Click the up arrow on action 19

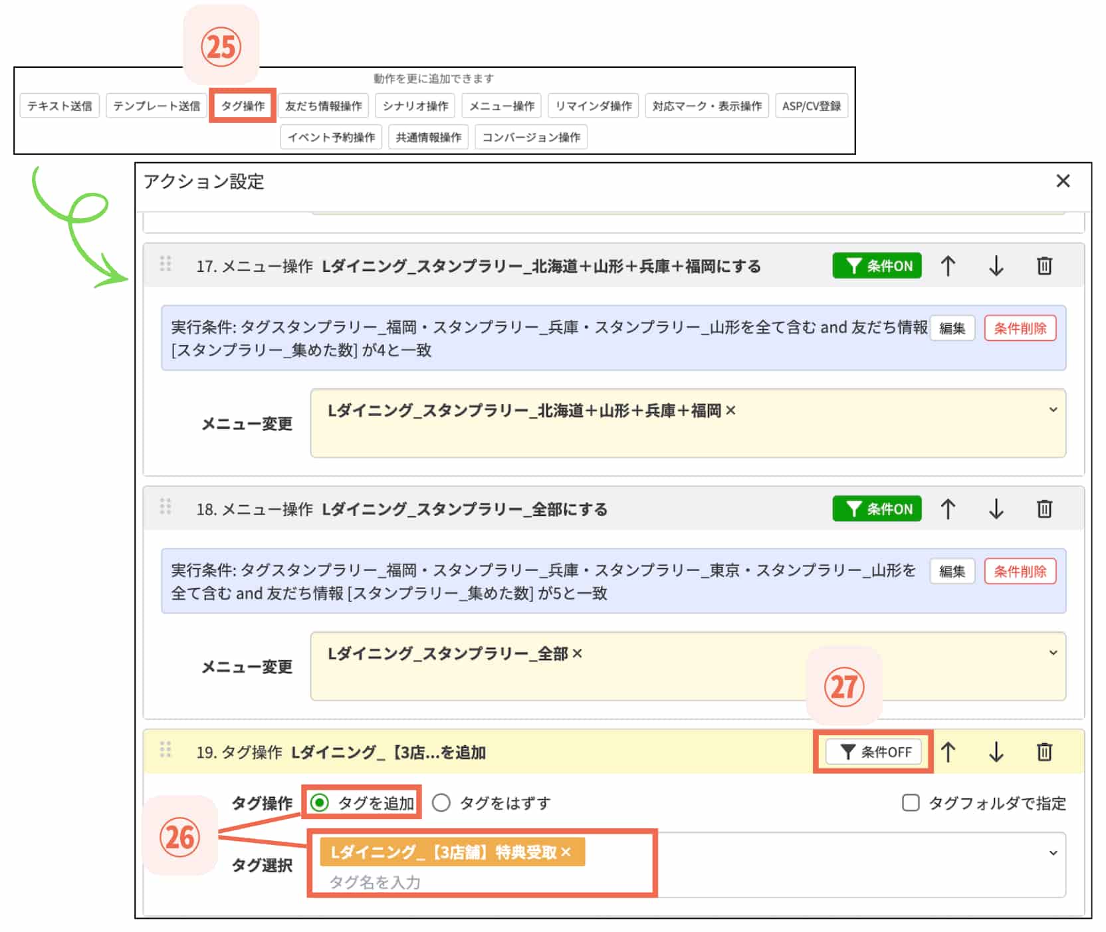(x=948, y=753)
